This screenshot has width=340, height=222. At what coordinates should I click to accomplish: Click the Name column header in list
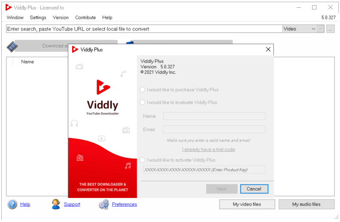pos(27,62)
